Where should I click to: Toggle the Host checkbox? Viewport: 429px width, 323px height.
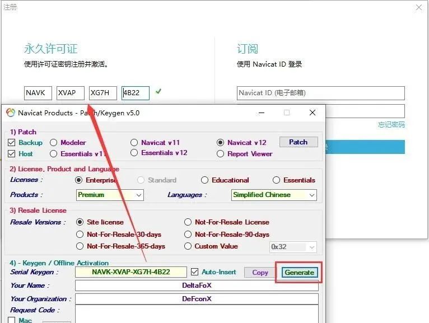tap(12, 154)
